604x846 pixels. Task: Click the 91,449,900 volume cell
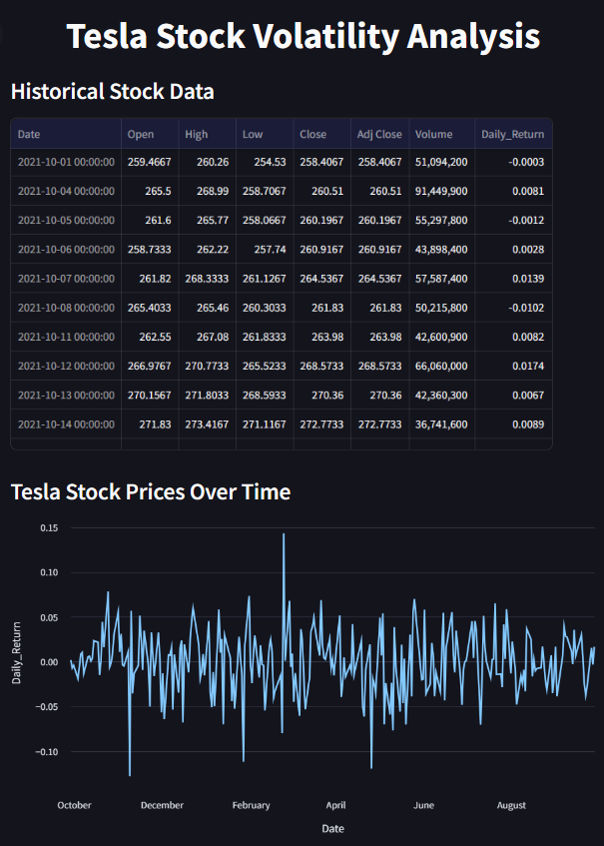tap(441, 191)
